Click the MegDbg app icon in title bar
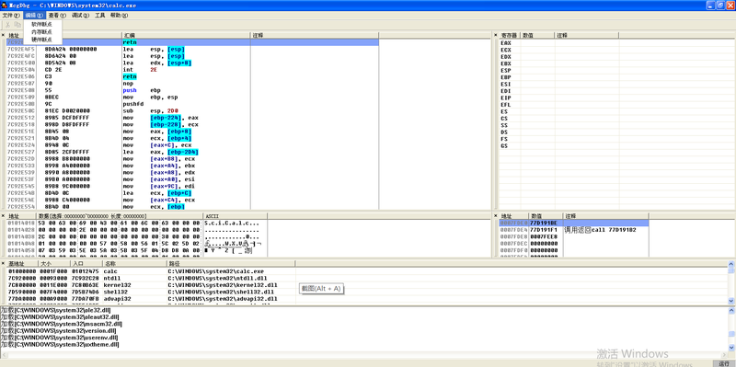736x367 pixels. coord(5,5)
